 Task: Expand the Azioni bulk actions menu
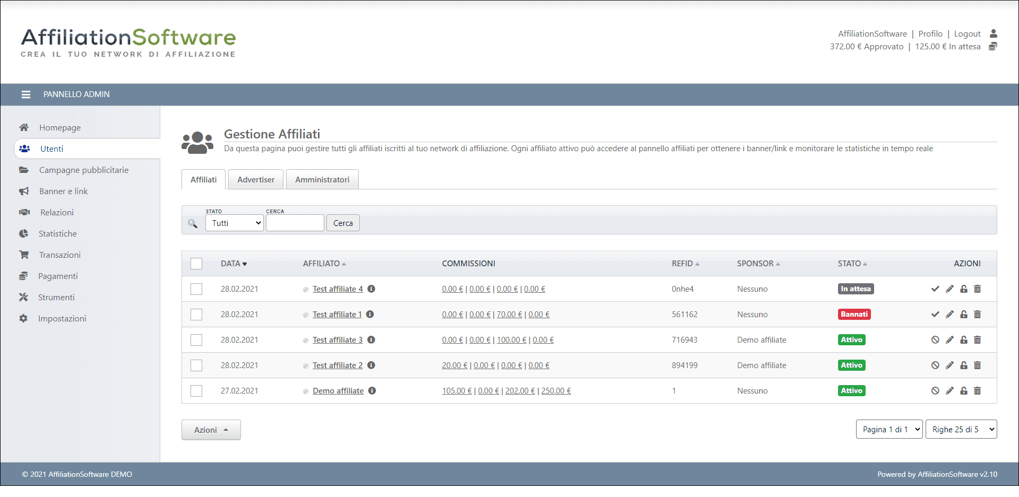click(x=211, y=430)
